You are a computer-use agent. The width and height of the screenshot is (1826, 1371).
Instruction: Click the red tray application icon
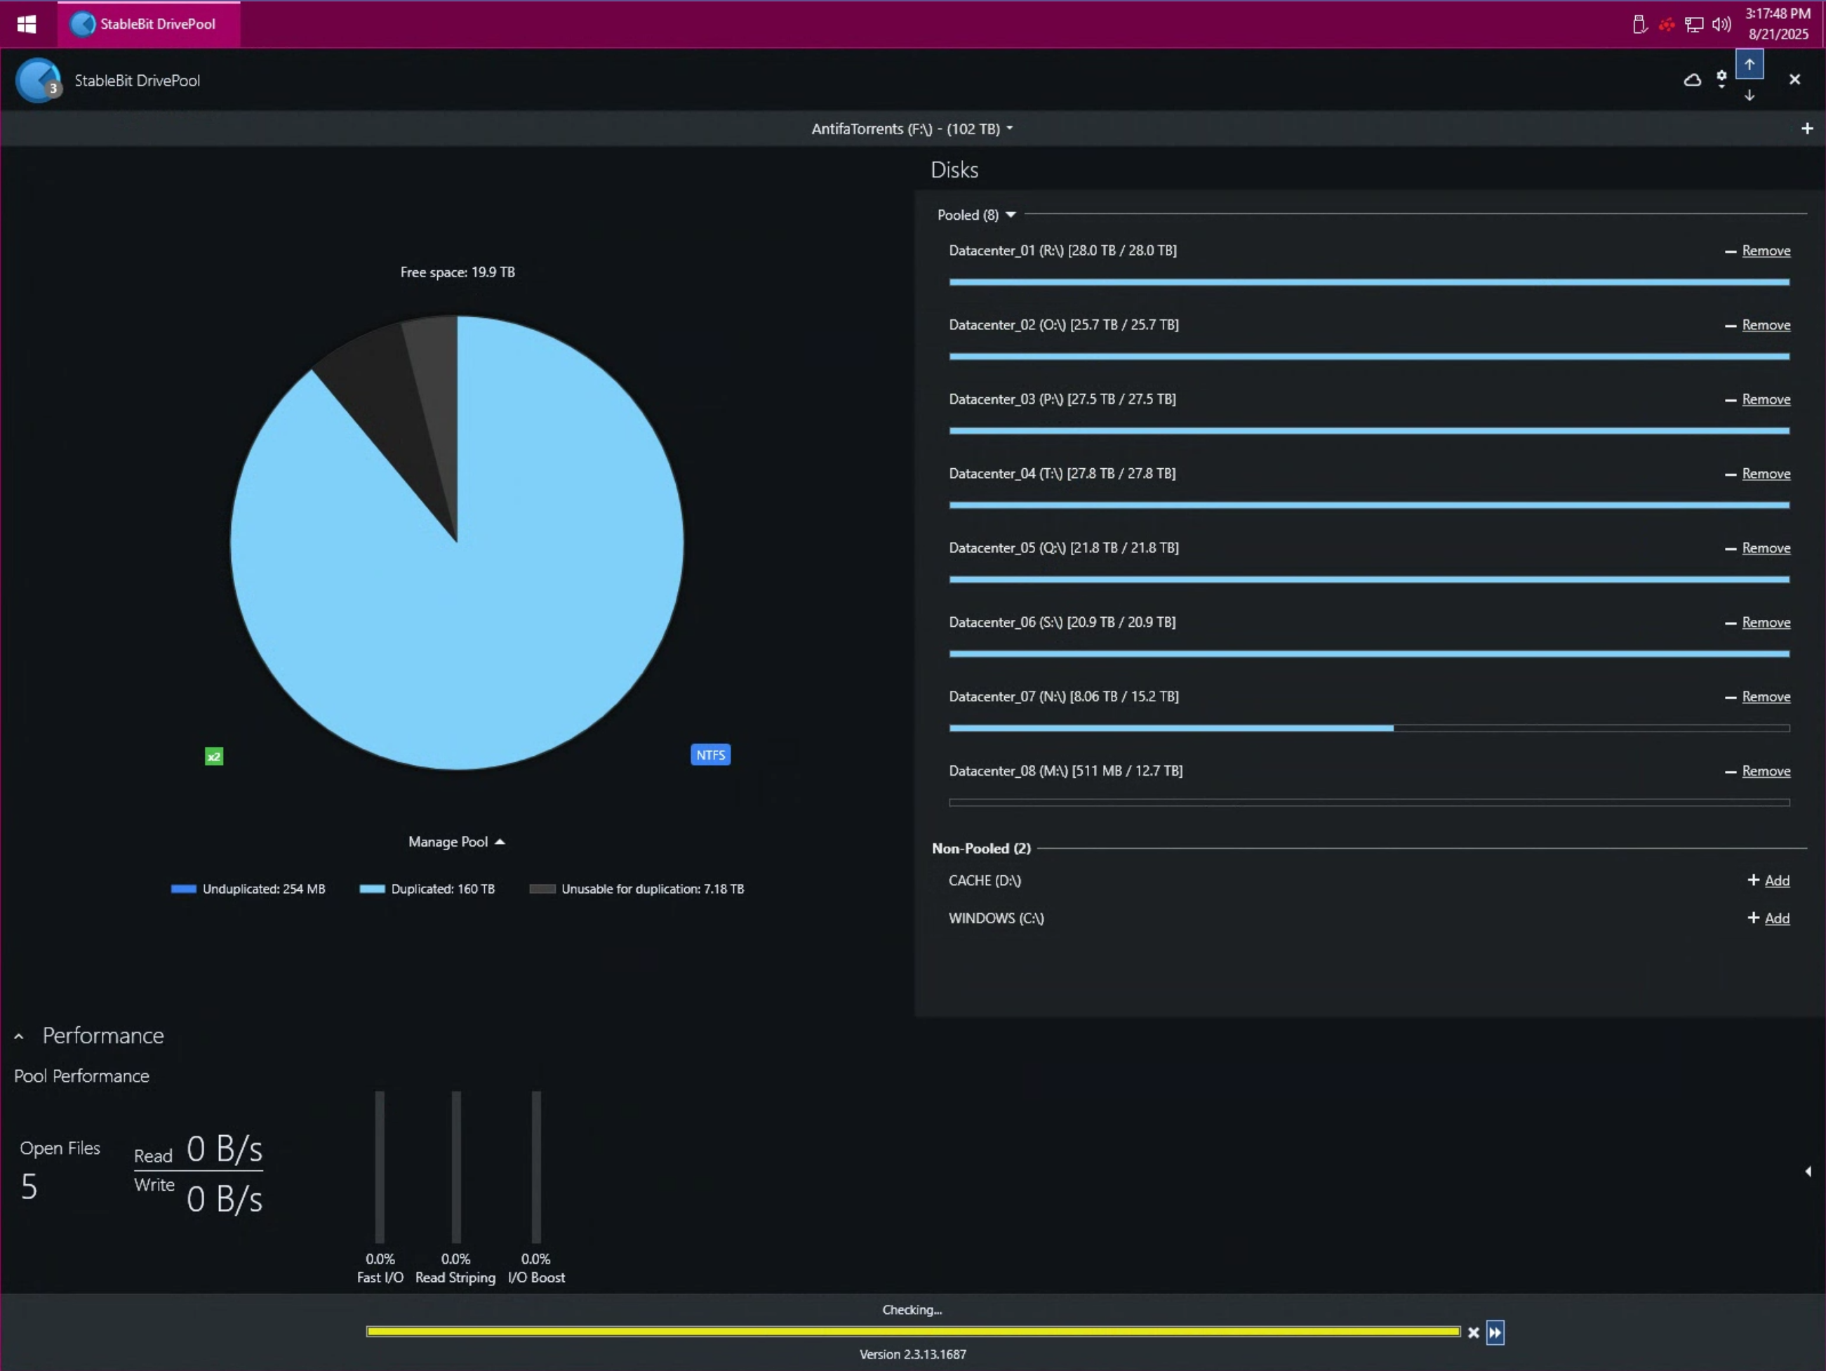pyautogui.click(x=1667, y=25)
